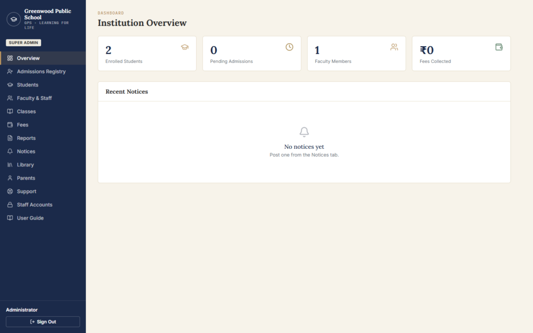Click the Pending Admissions label

232,61
